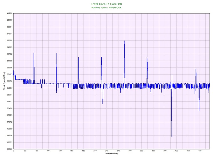Click the 3116.9 y-axis value
The height and width of the screenshot is (159, 213).
pos(10,61)
